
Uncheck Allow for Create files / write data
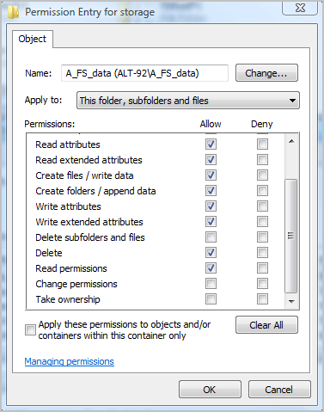tap(211, 175)
